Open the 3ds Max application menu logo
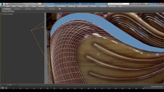164x92 pixels. 2,5
